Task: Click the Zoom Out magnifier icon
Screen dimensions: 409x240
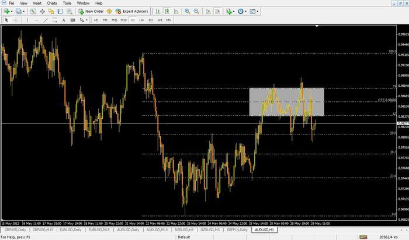Action: point(195,11)
